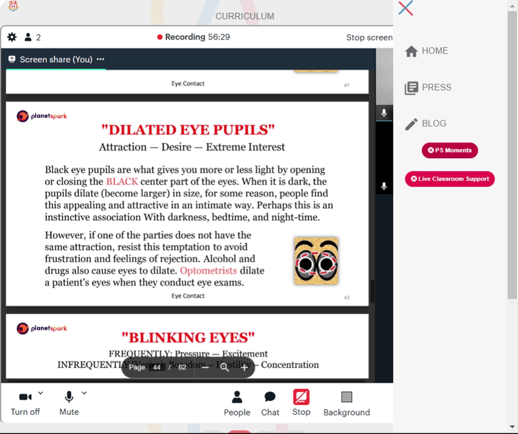The height and width of the screenshot is (434, 518).
Task: Click the BLOG pencil icon
Action: pos(412,124)
